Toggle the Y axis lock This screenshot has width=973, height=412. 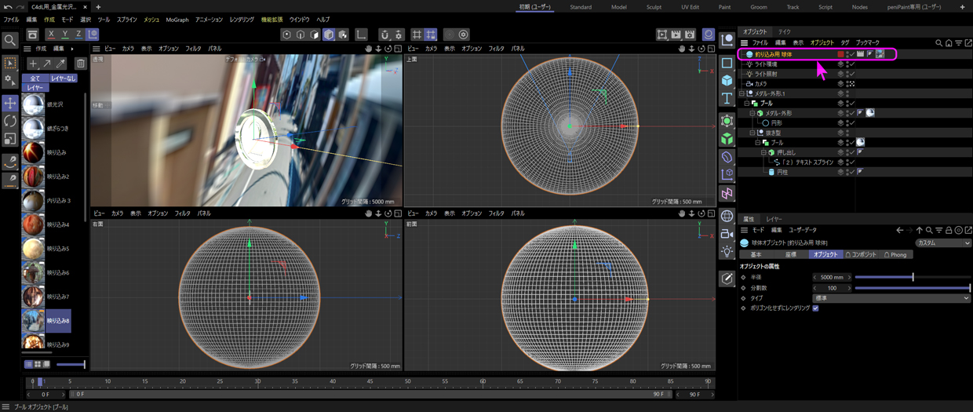65,35
